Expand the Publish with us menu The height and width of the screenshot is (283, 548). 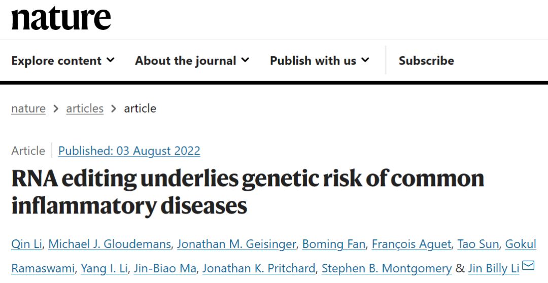(320, 60)
